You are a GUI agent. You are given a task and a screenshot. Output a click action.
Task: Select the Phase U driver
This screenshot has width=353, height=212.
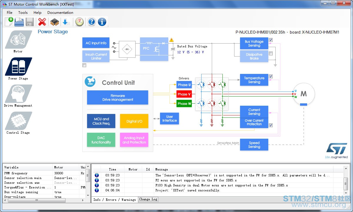tap(184, 85)
